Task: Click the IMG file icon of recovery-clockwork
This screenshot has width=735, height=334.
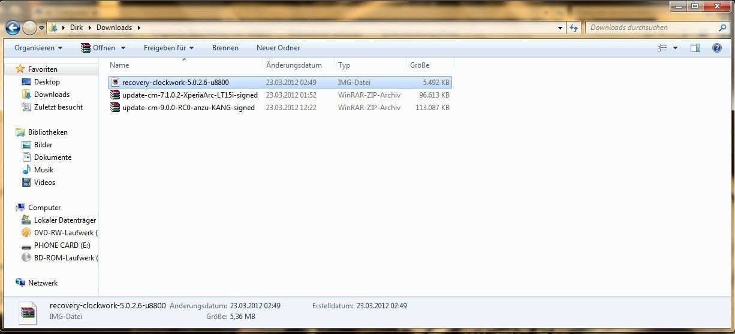Action: (115, 82)
